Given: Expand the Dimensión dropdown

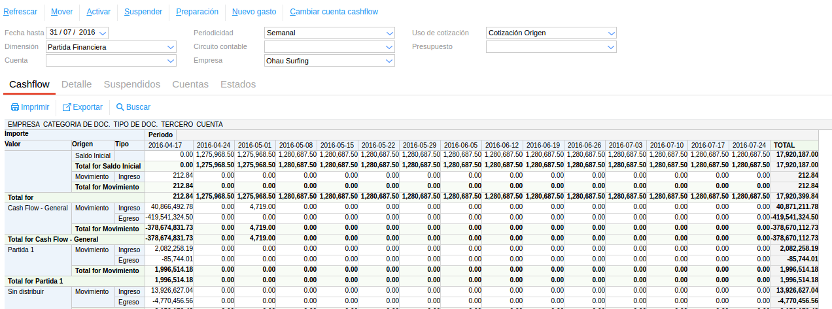Looking at the screenshot, I should [171, 47].
